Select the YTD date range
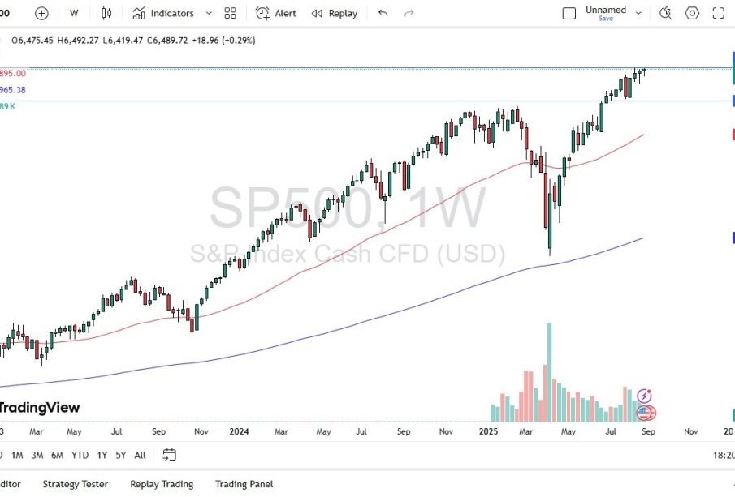Viewport: 735px width, 497px height. click(80, 455)
